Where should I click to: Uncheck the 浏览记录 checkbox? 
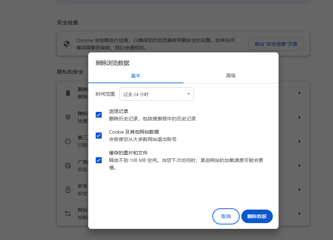(x=99, y=115)
